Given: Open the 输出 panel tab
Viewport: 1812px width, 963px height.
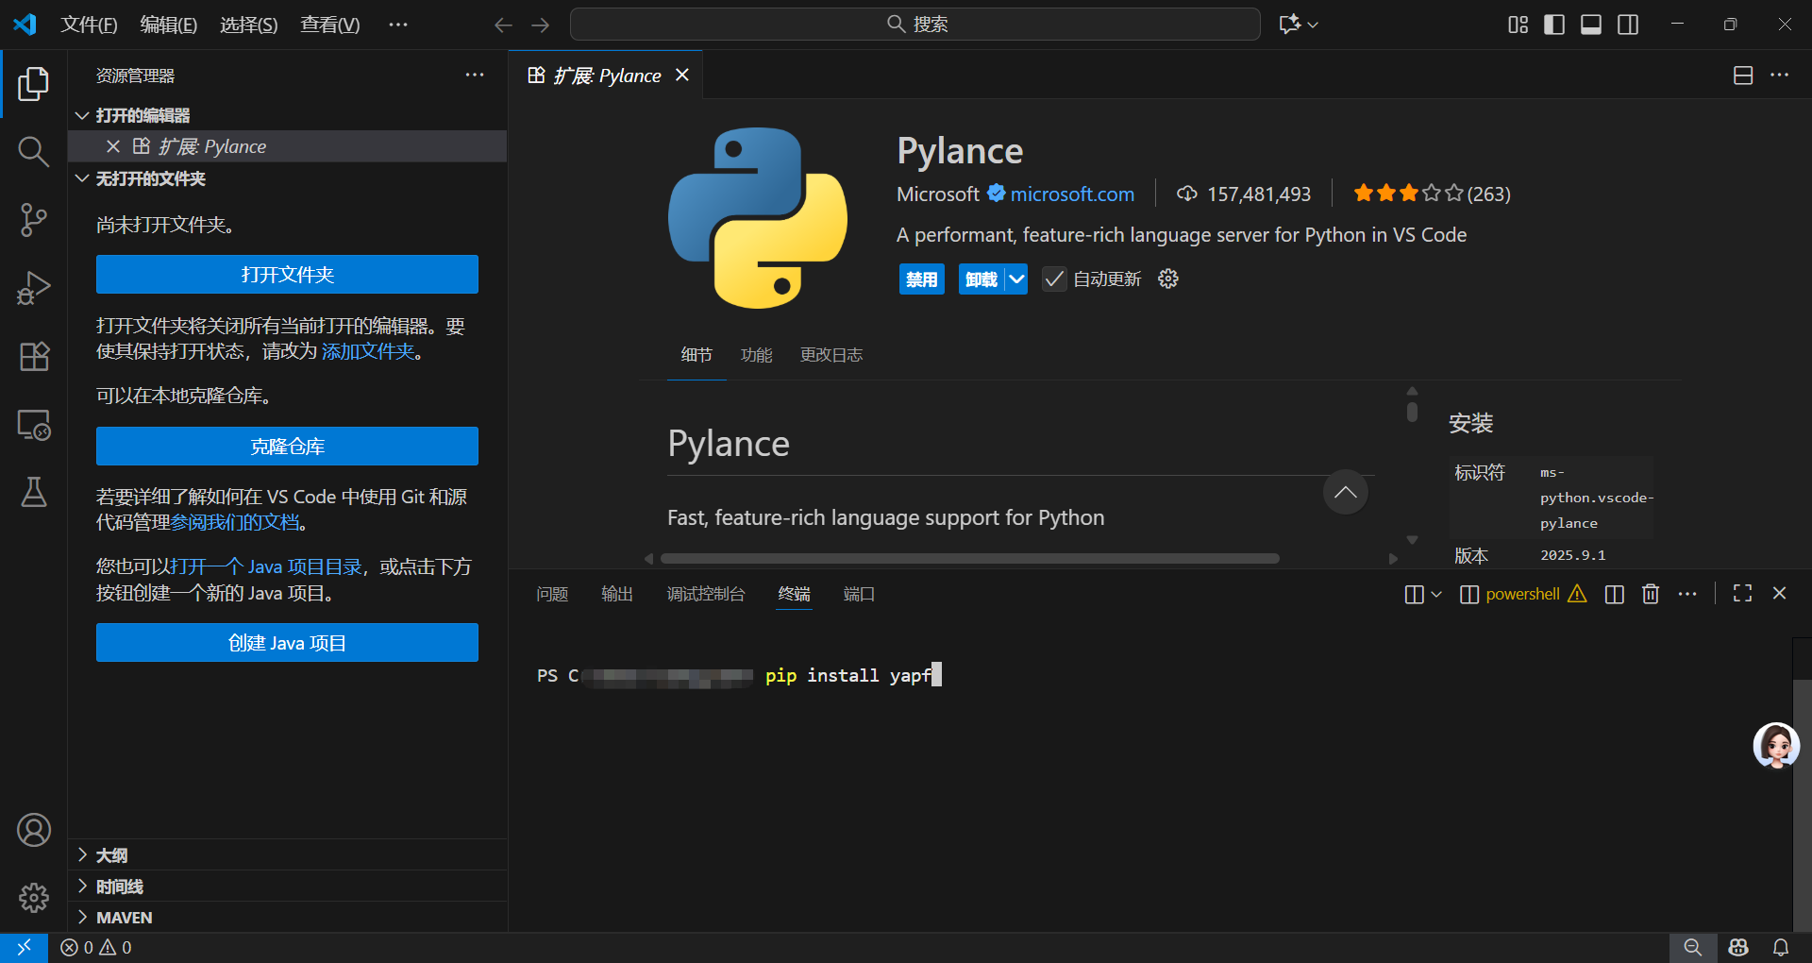Looking at the screenshot, I should pyautogui.click(x=617, y=594).
